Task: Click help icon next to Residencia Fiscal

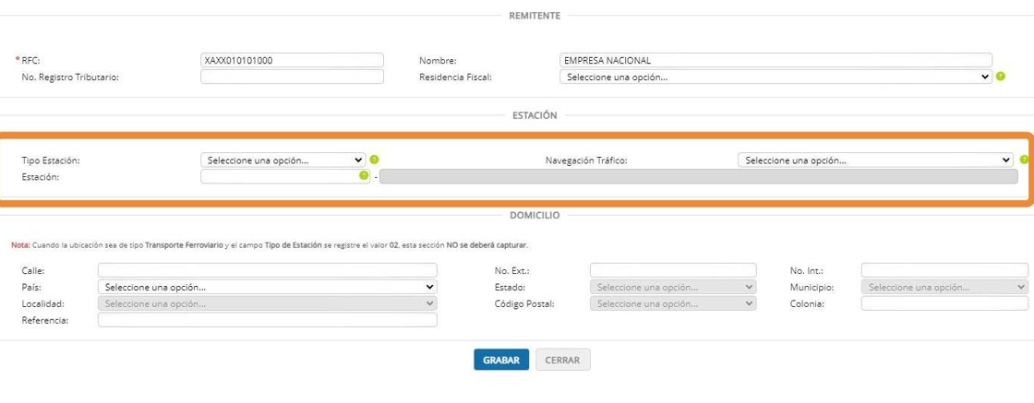Action: 1001,77
